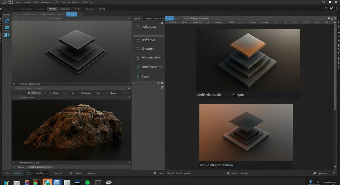This screenshot has width=340, height=185.
Task: Select the Layer entry in passes list
Action: click(145, 77)
